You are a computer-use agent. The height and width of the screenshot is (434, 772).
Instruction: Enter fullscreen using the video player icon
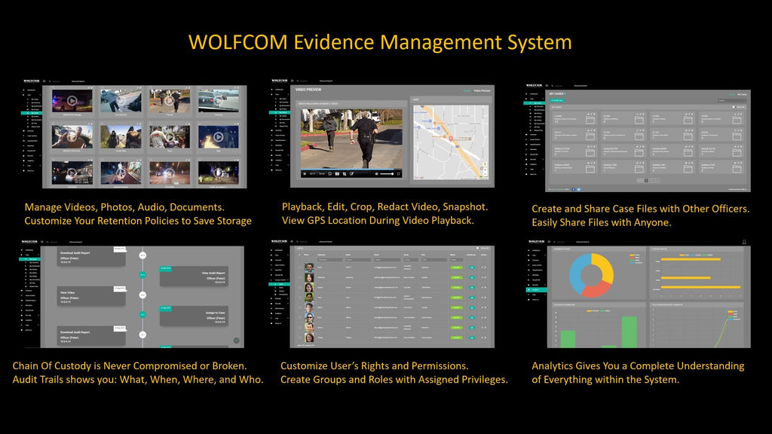point(399,173)
